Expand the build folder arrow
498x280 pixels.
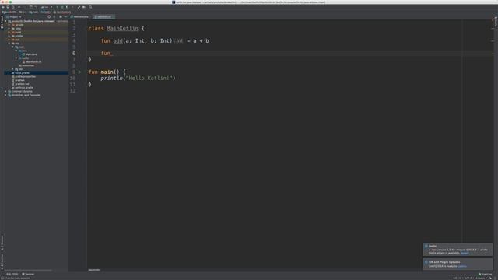point(9,32)
